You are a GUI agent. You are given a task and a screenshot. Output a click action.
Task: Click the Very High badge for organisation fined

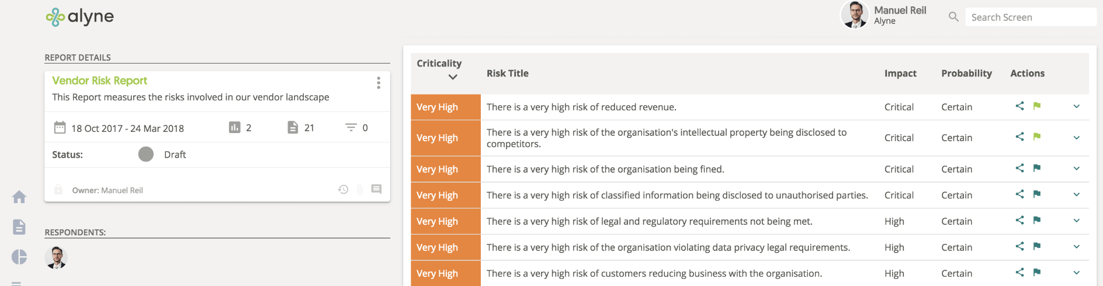tap(446, 169)
